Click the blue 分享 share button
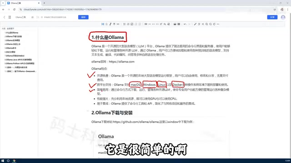The height and width of the screenshot is (163, 291). click(x=272, y=17)
